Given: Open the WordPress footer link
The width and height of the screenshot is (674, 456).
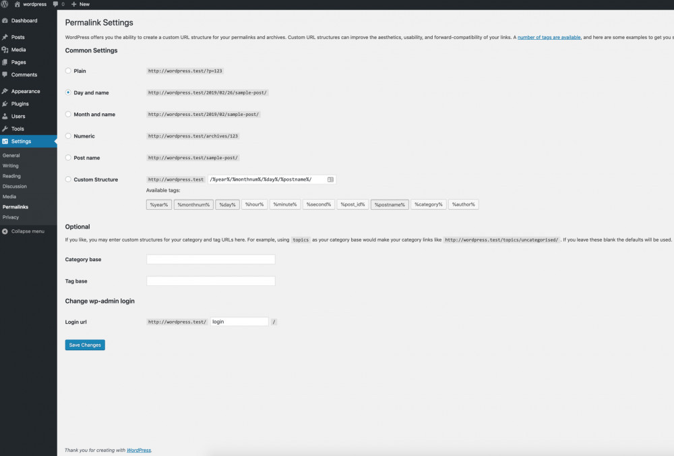Looking at the screenshot, I should [x=139, y=450].
